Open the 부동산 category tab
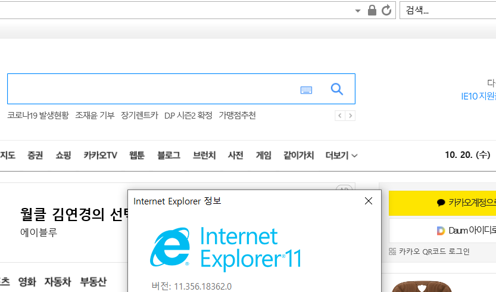Viewport: 496px width, 292px height. pos(93,281)
